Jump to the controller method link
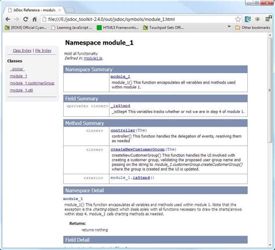The width and height of the screenshot is (275, 250). pyautogui.click(x=123, y=131)
